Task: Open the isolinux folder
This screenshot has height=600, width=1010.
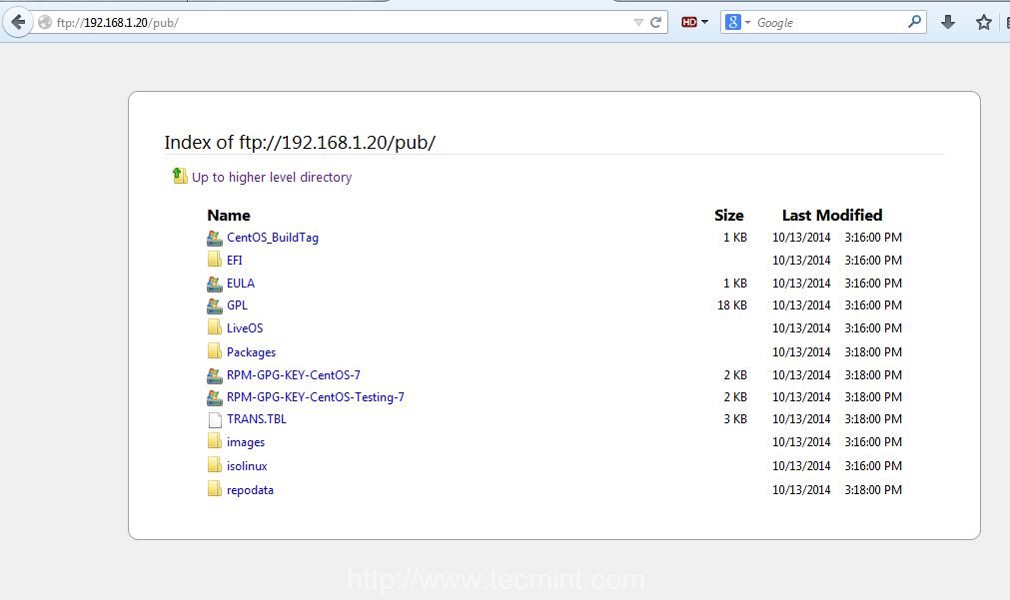Action: (247, 465)
